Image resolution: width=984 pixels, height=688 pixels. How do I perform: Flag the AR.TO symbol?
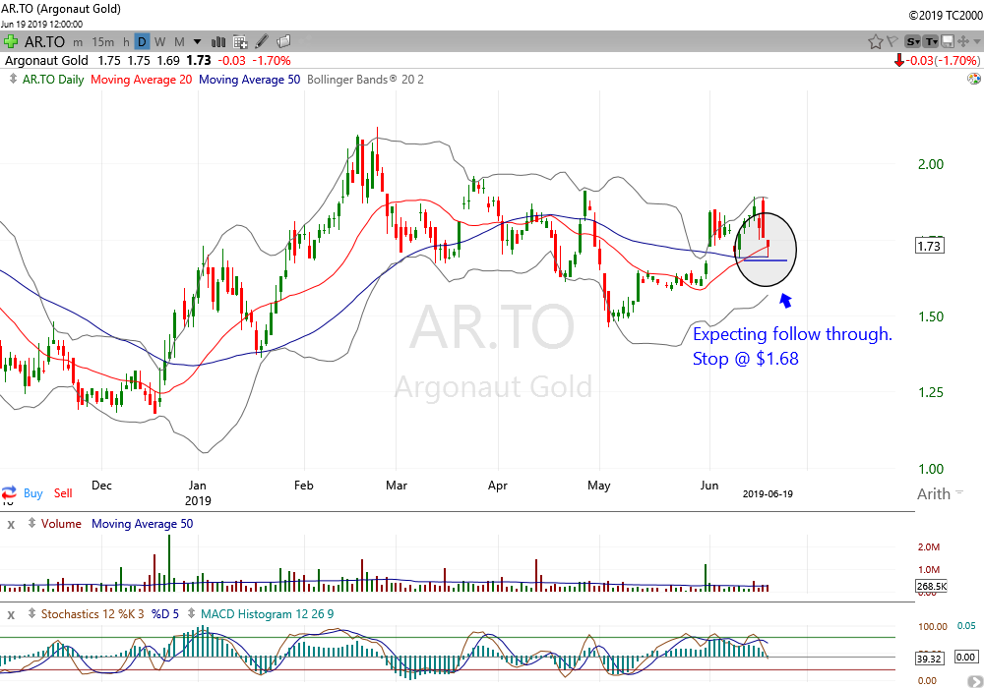(892, 42)
